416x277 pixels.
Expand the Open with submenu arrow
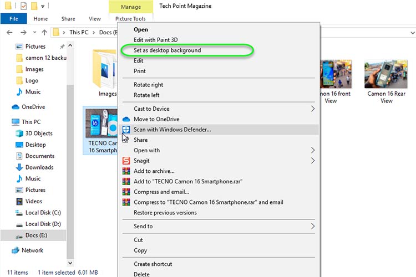click(x=313, y=150)
